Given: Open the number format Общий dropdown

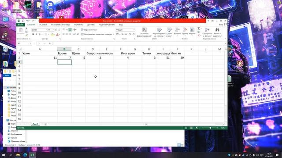Looking at the screenshot, I should [x=134, y=30].
